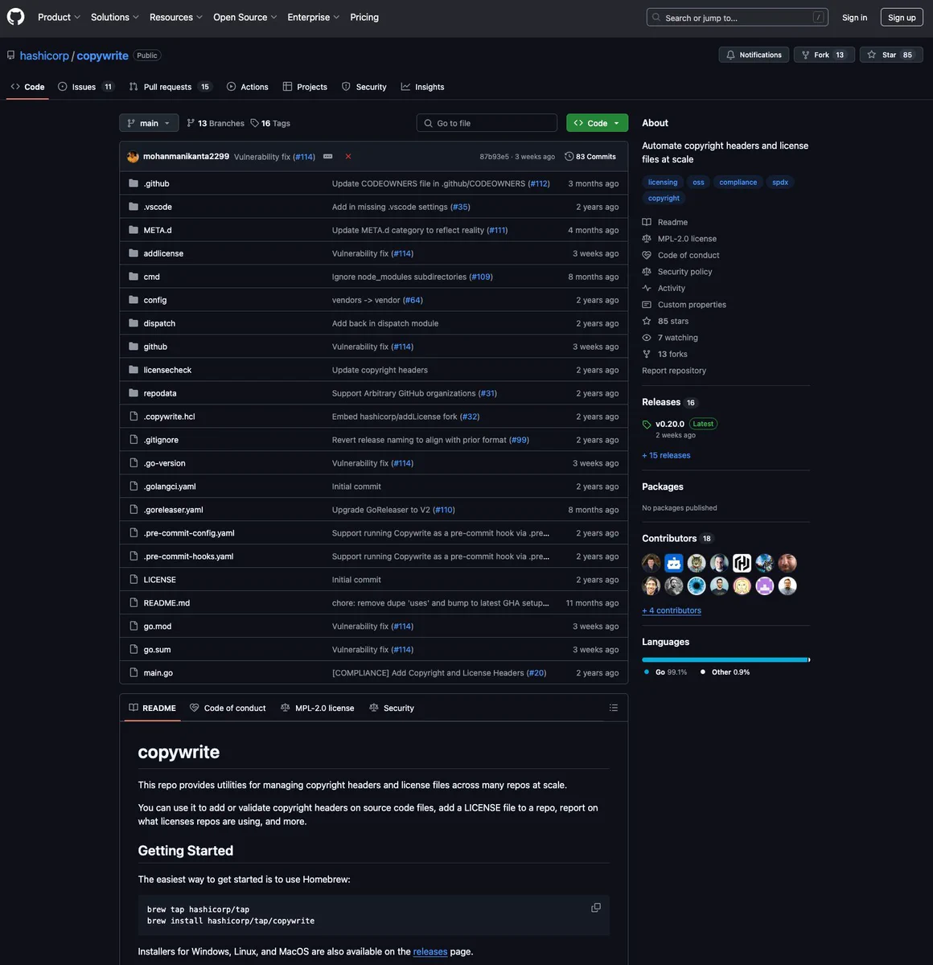The width and height of the screenshot is (933, 965).
Task: Open the + 4 contributors link
Action: [x=672, y=610]
